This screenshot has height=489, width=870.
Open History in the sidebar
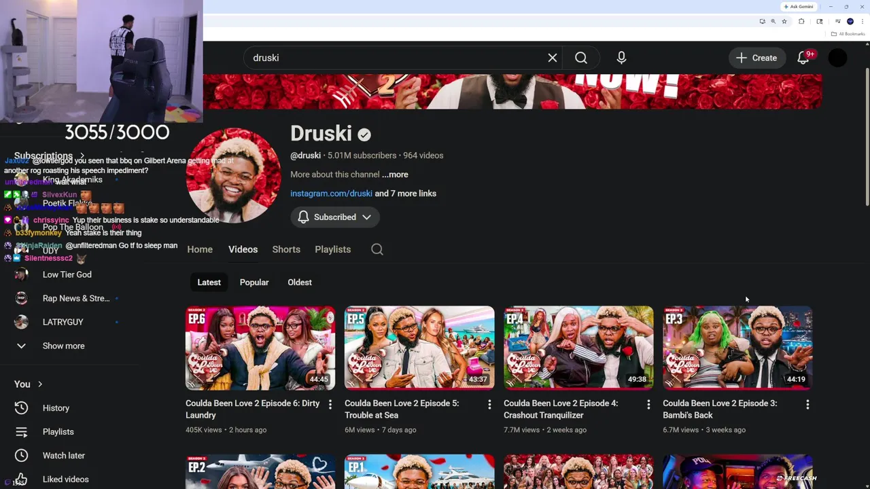[56, 408]
